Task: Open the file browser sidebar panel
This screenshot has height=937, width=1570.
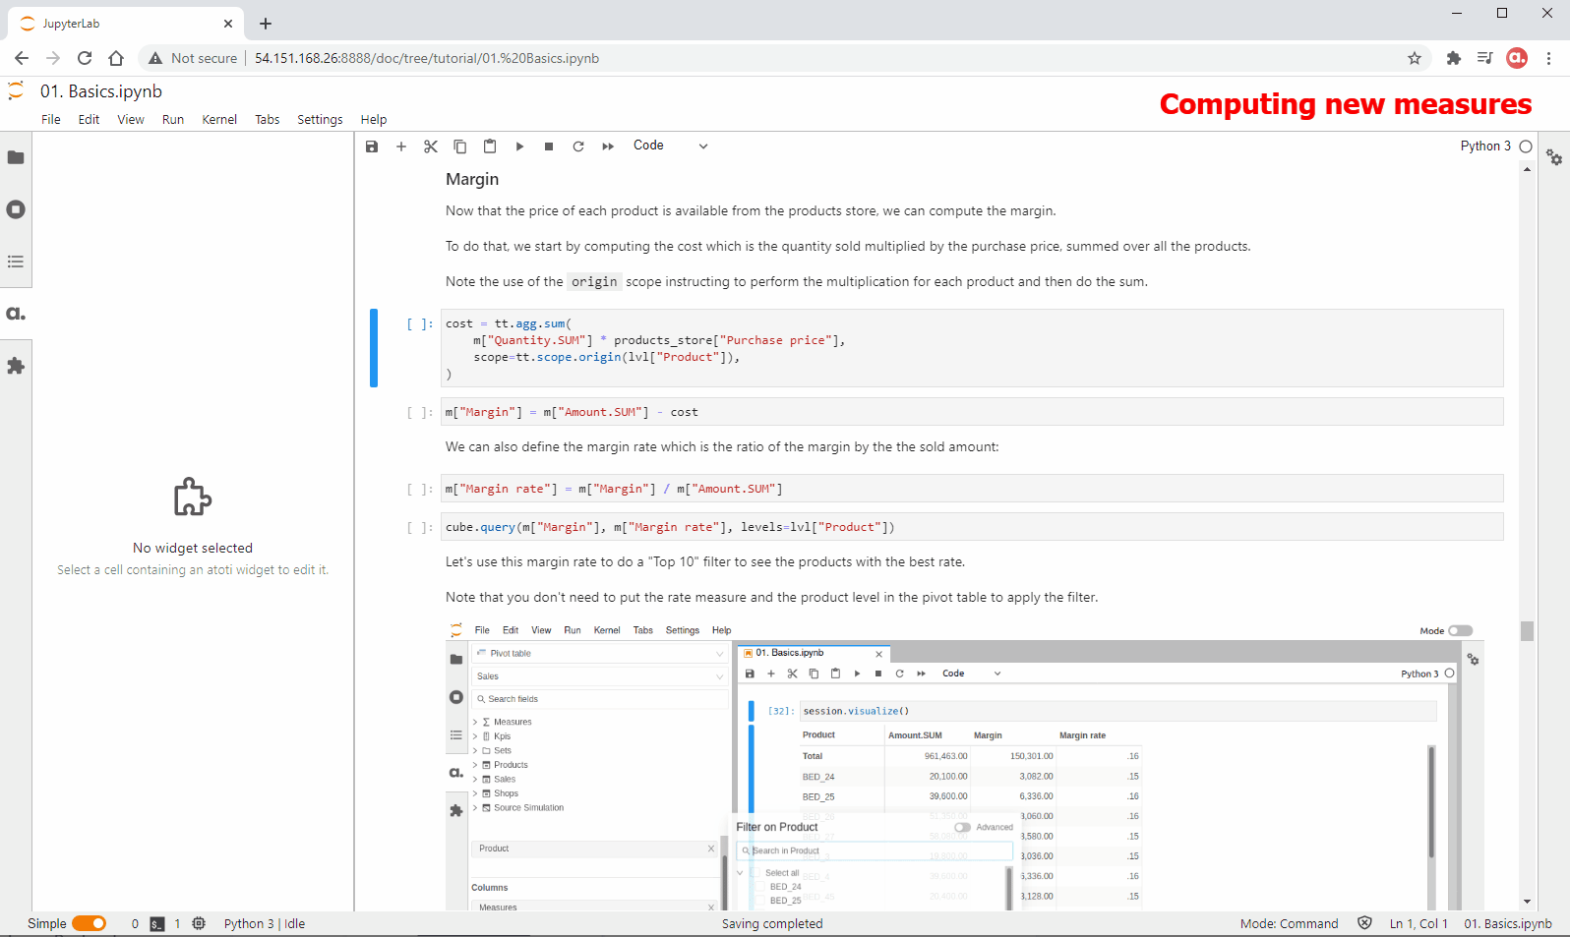Action: [16, 157]
